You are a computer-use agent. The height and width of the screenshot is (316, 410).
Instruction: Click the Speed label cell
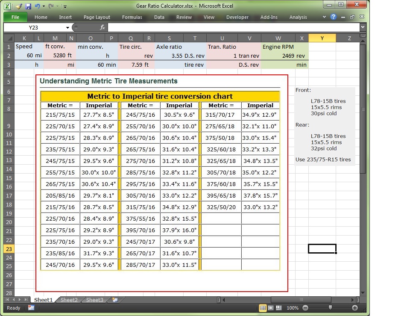tap(24, 47)
